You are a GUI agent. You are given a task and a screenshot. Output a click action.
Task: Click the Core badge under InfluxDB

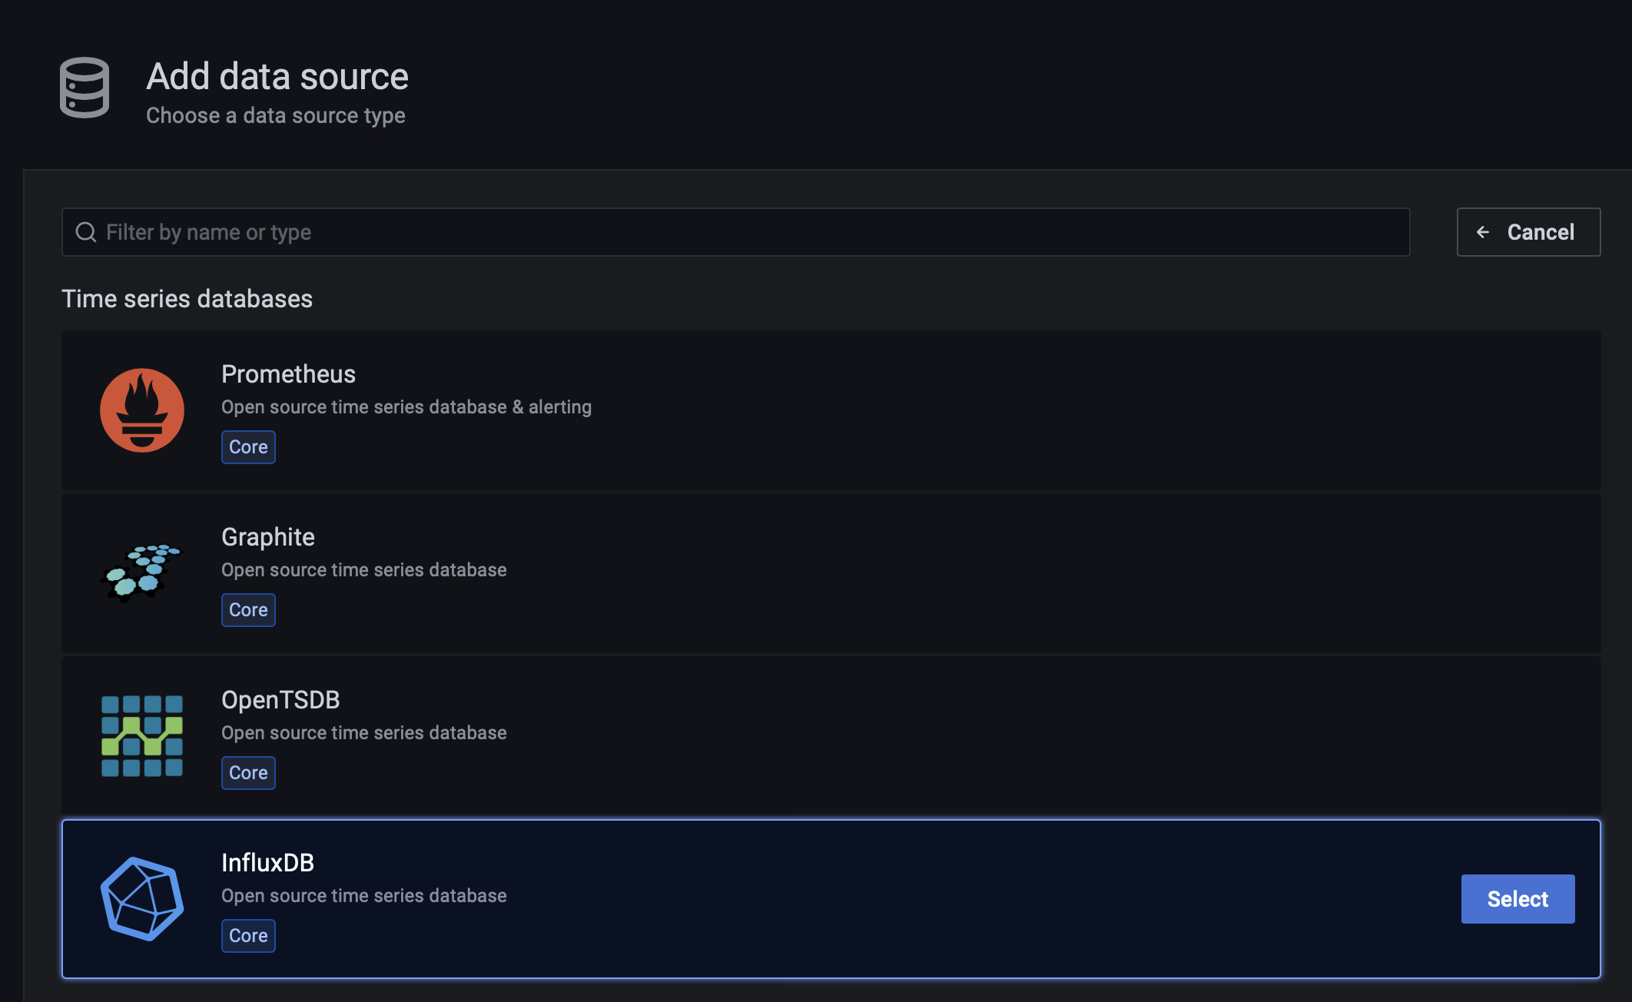point(248,936)
